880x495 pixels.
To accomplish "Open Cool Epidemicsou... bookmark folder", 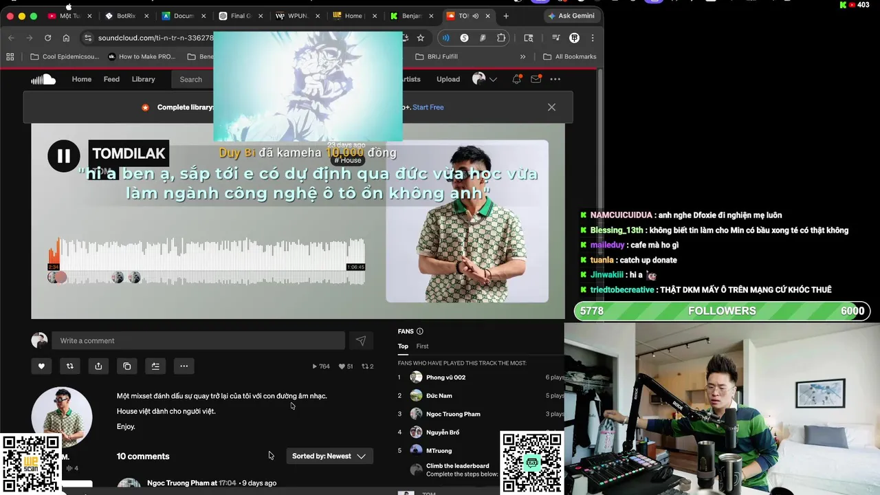I will pos(66,57).
